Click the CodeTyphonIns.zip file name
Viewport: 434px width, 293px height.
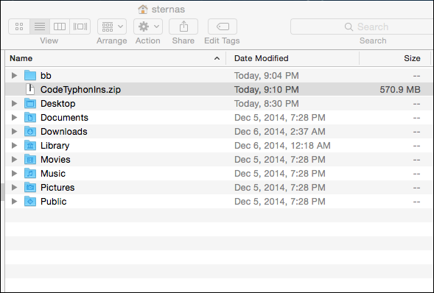(x=80, y=90)
